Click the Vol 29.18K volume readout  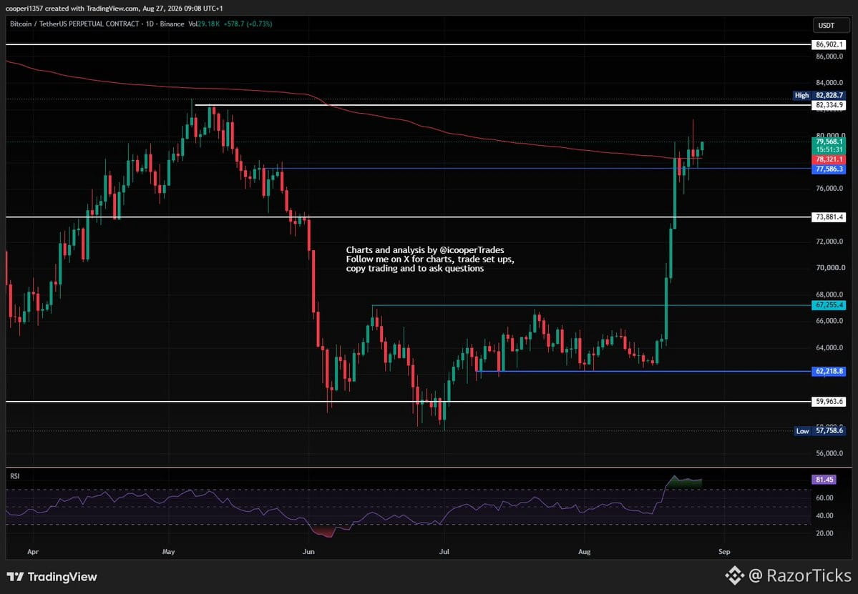coord(204,24)
